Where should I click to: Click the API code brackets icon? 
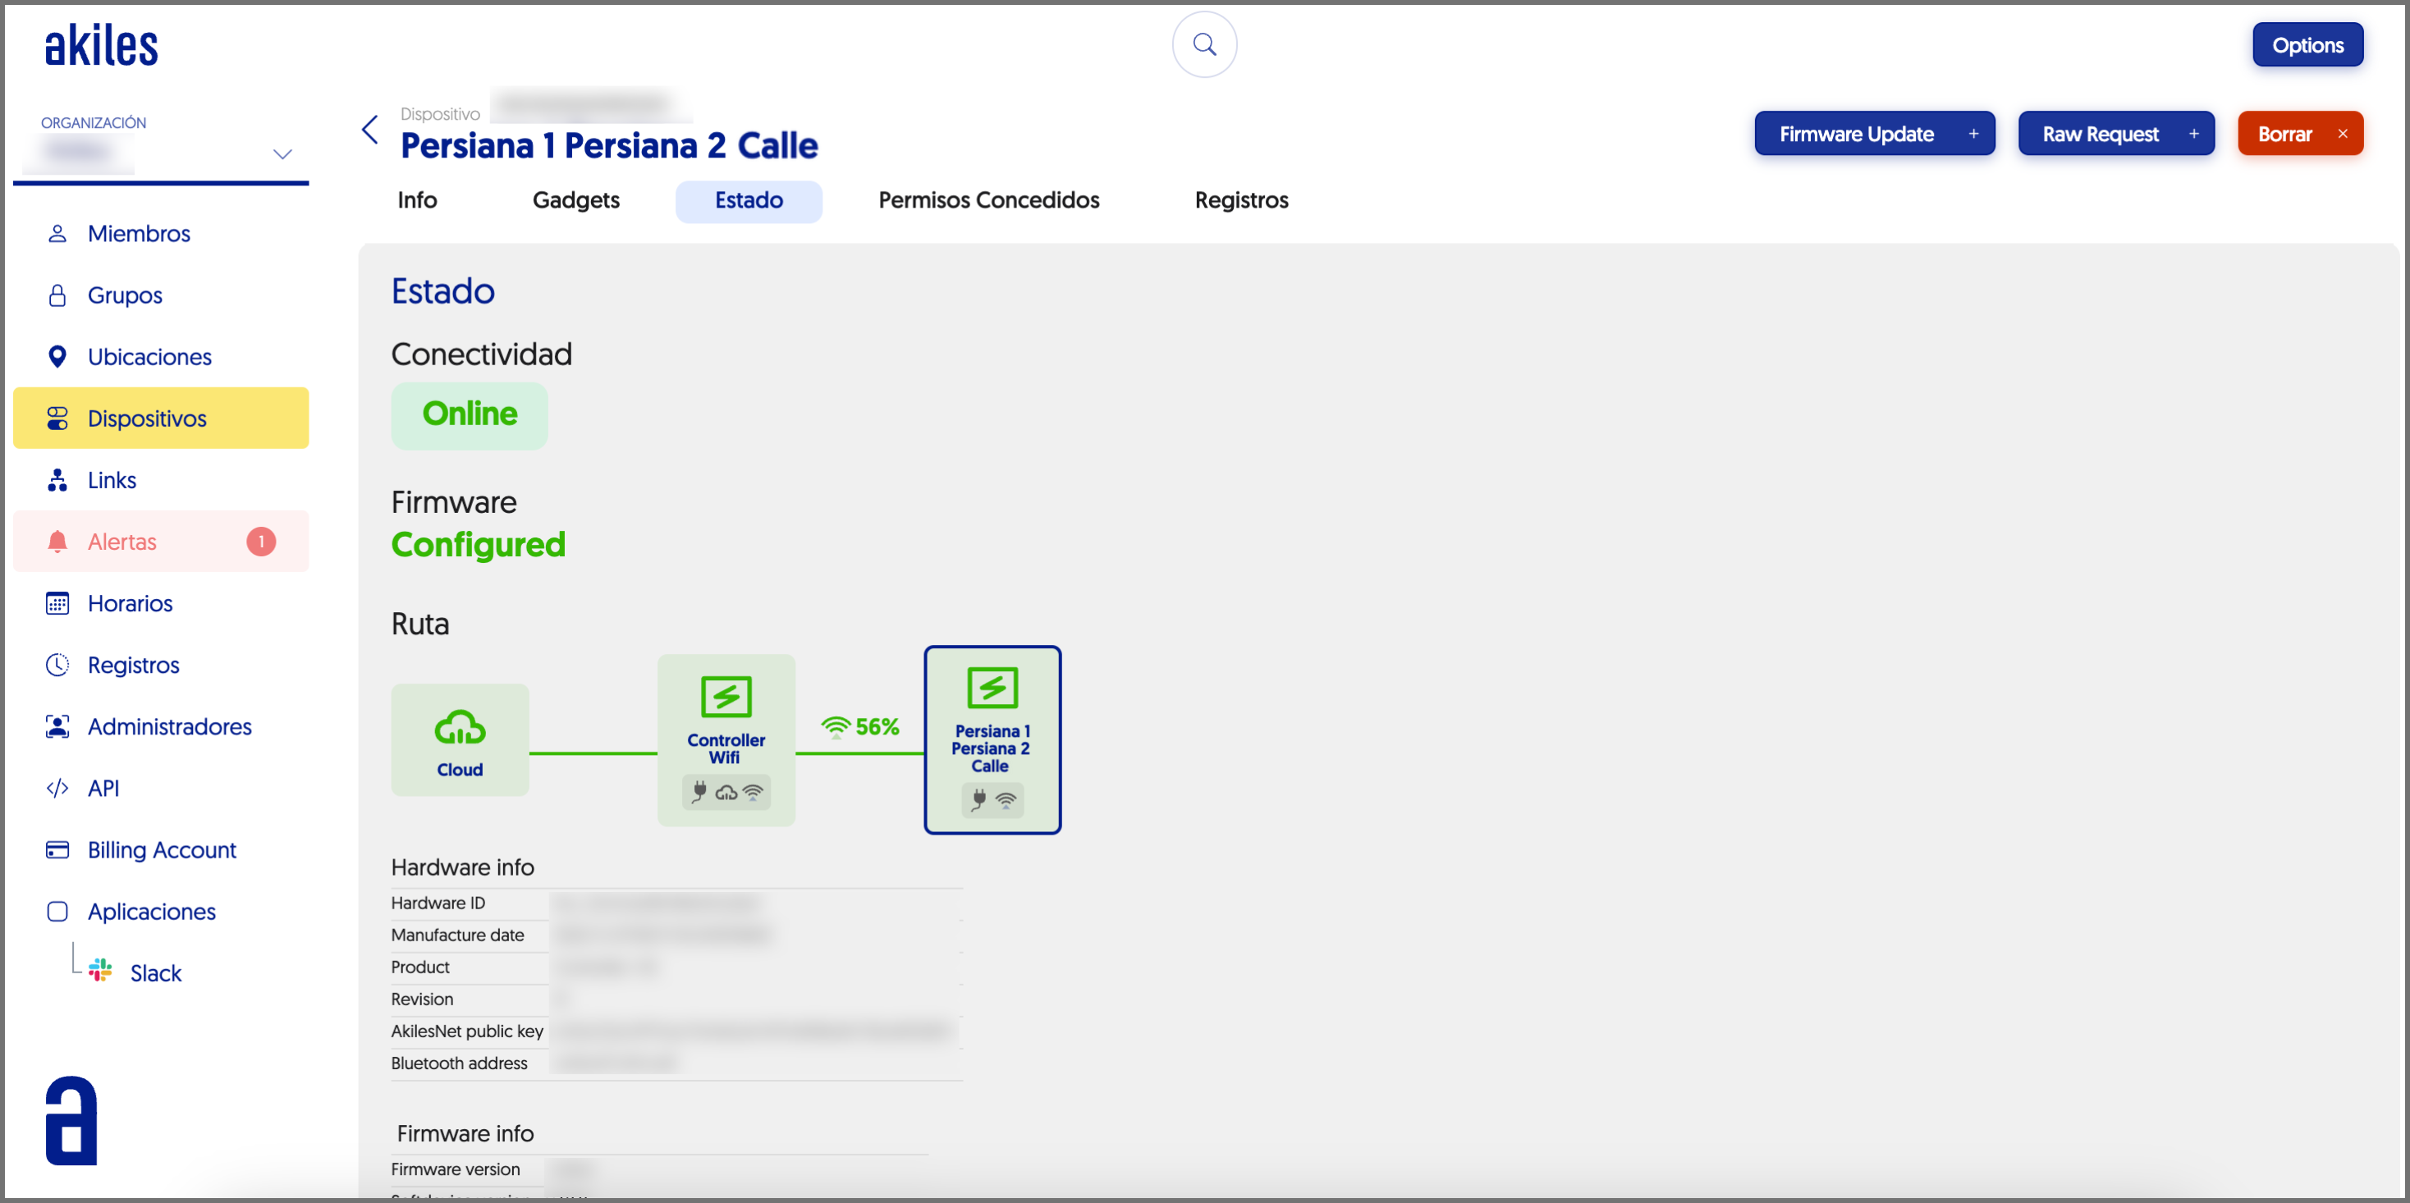57,788
